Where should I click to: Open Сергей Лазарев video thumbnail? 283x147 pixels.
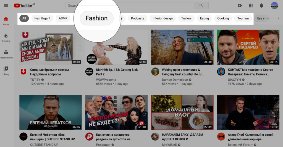248,47
